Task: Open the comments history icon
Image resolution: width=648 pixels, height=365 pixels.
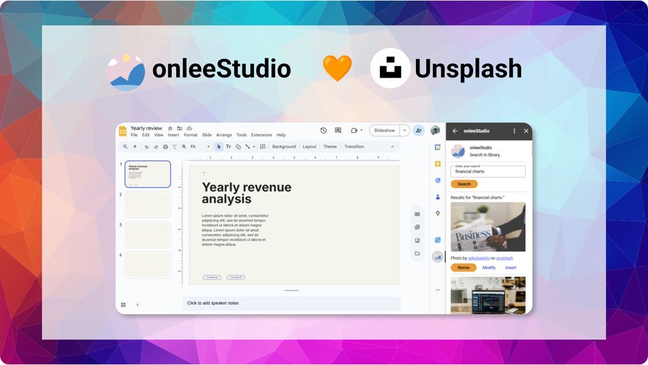Action: pyautogui.click(x=338, y=130)
